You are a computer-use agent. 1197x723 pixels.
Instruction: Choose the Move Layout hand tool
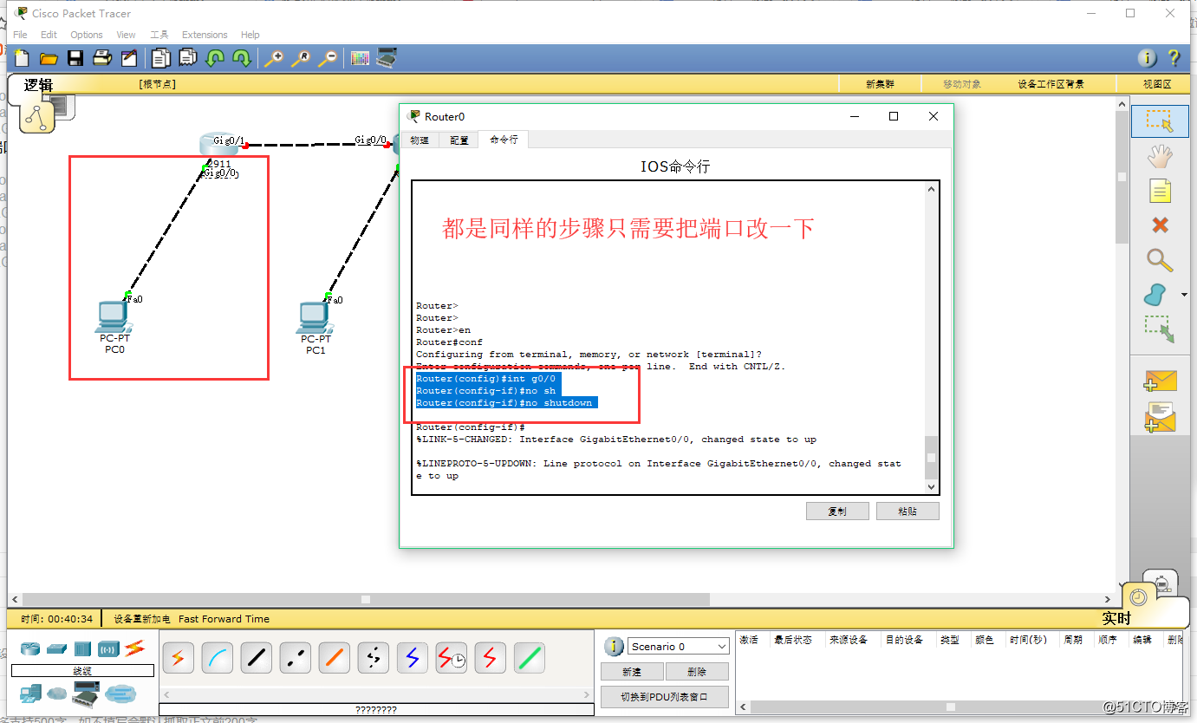(1159, 156)
